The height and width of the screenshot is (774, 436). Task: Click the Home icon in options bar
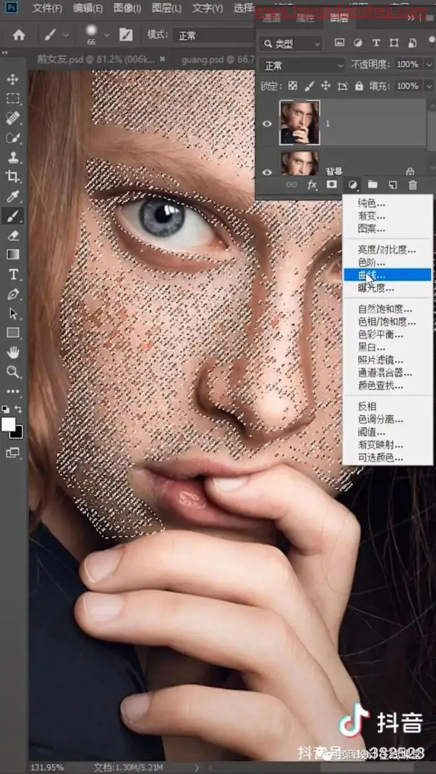[19, 35]
